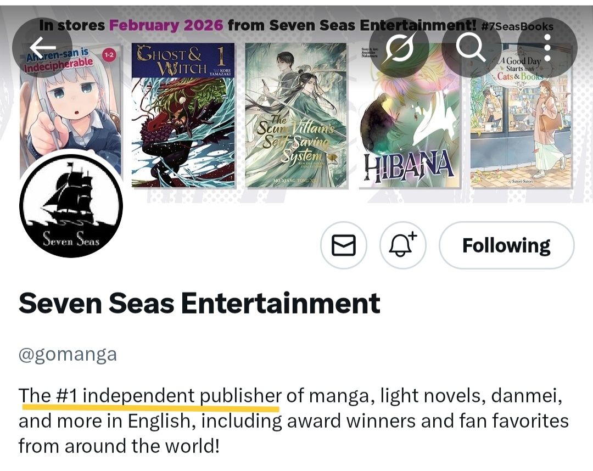Open direct message envelope icon

click(343, 245)
